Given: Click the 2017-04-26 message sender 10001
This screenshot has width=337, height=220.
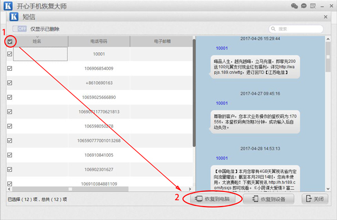Looking at the screenshot, I should coord(222,48).
